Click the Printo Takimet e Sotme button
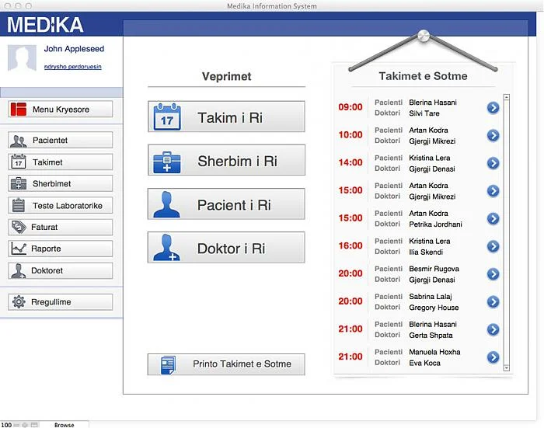This screenshot has width=544, height=428. [226, 364]
